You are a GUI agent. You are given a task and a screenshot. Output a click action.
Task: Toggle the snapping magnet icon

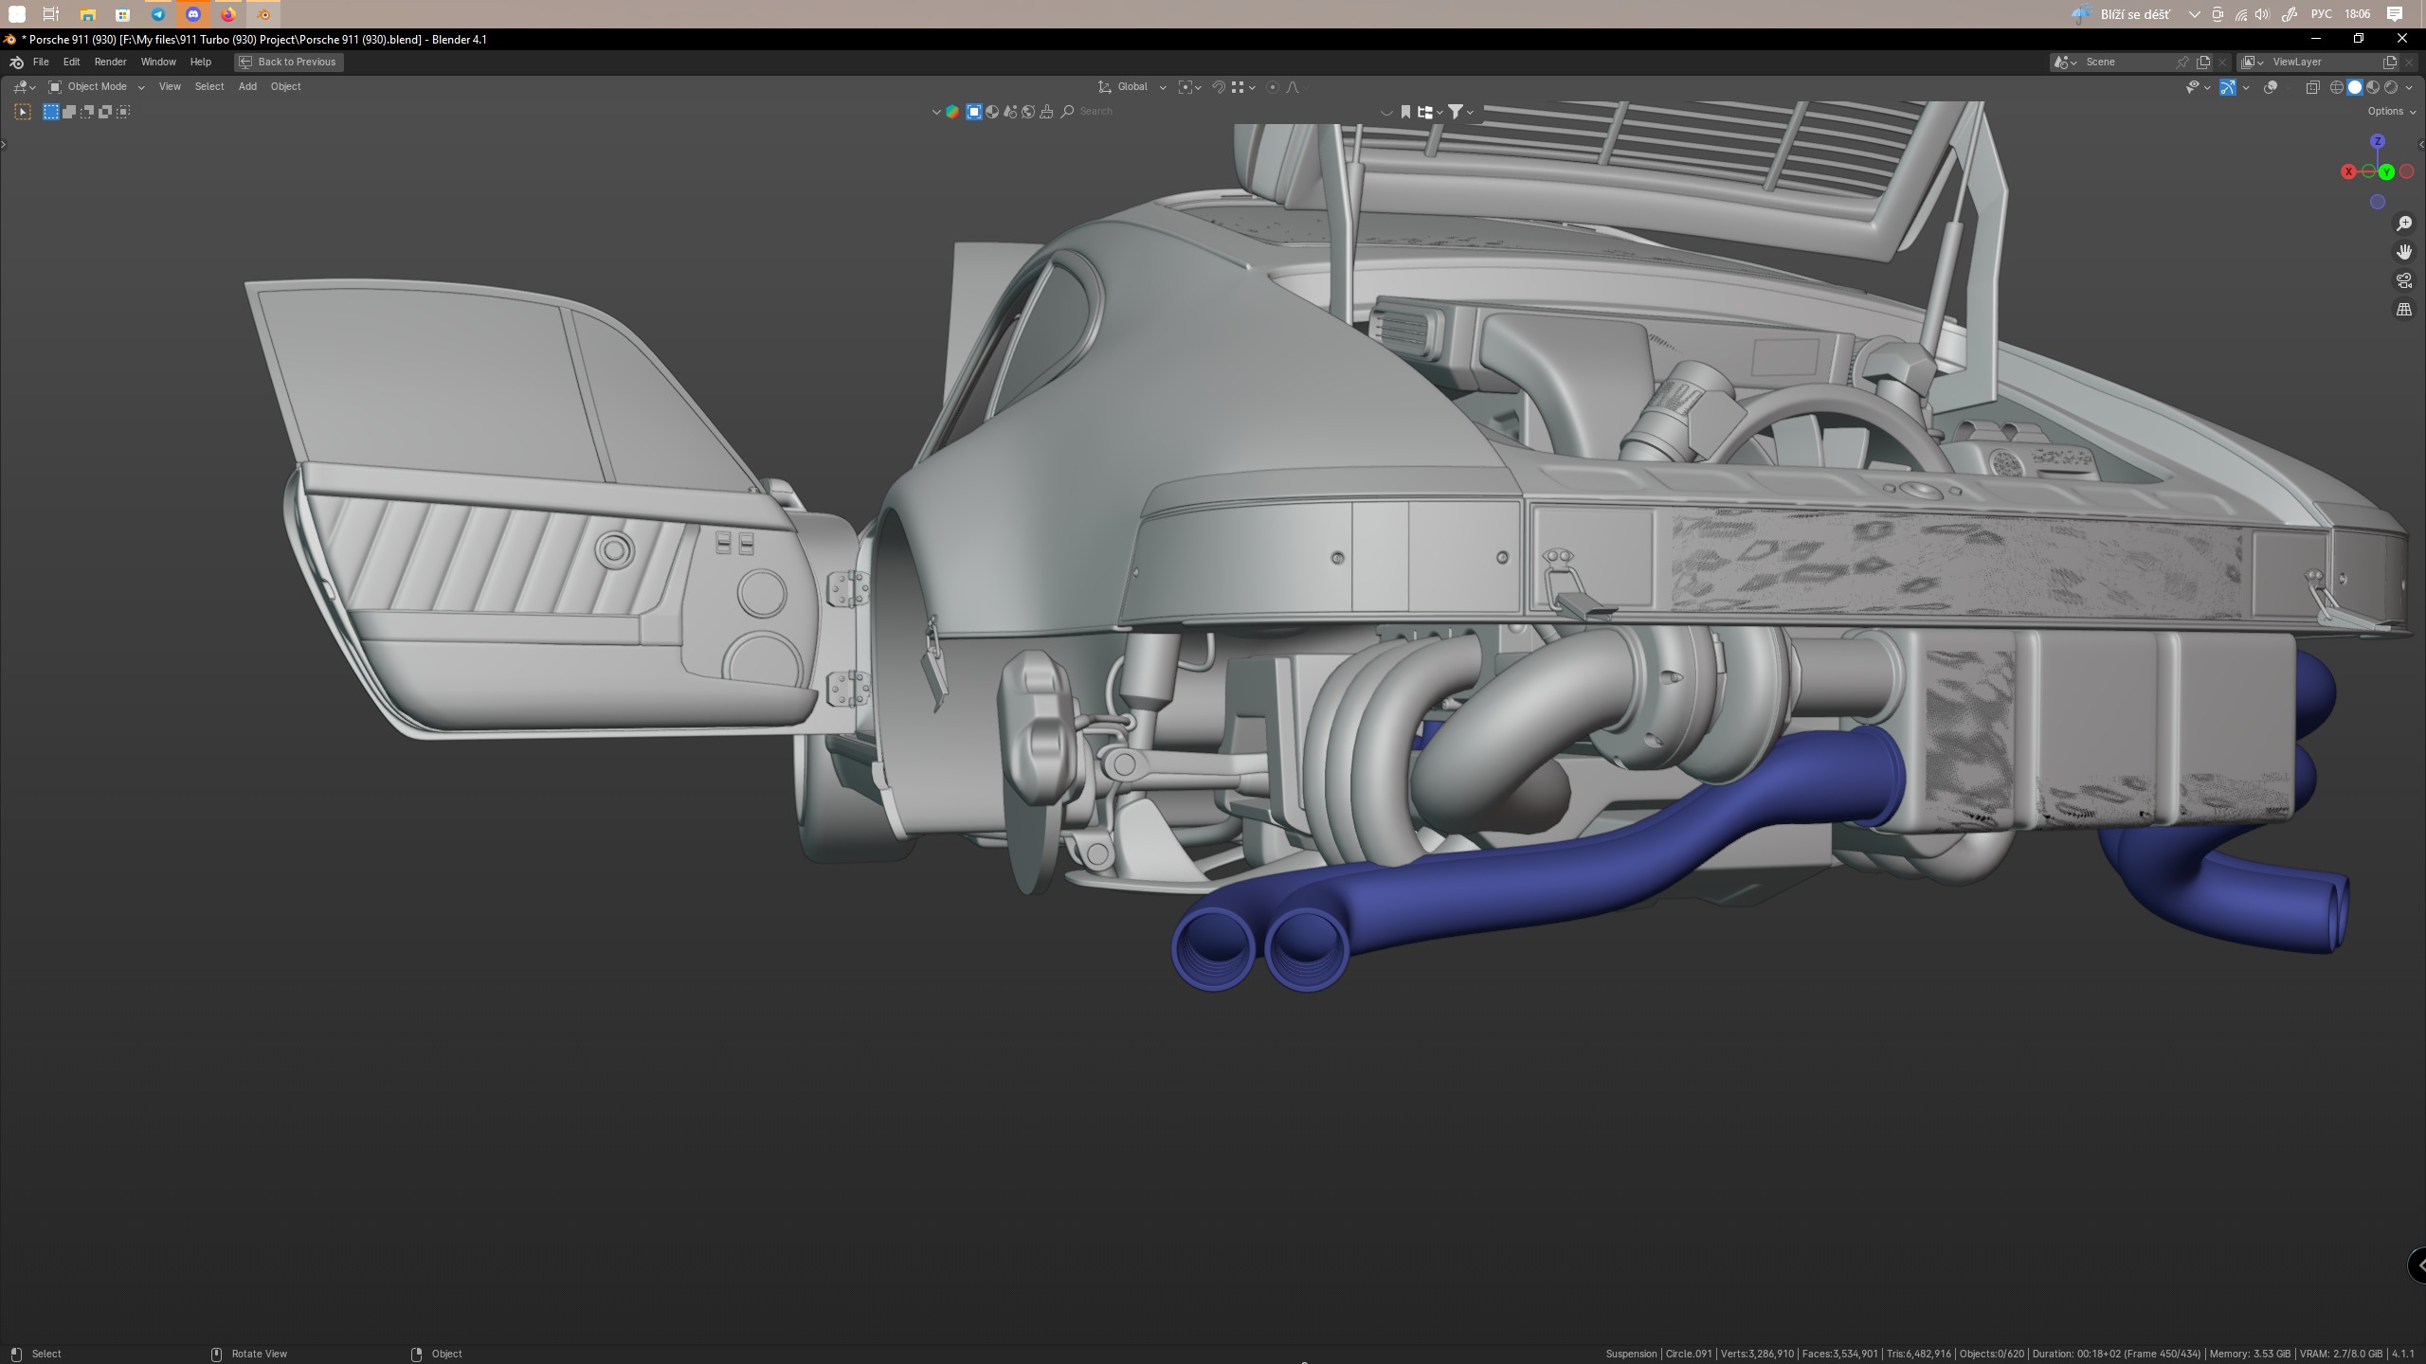click(x=1219, y=87)
